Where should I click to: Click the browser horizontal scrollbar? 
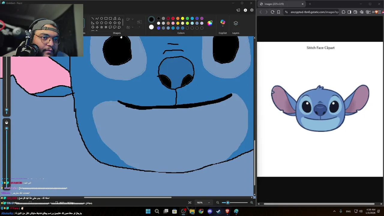pos(319,204)
